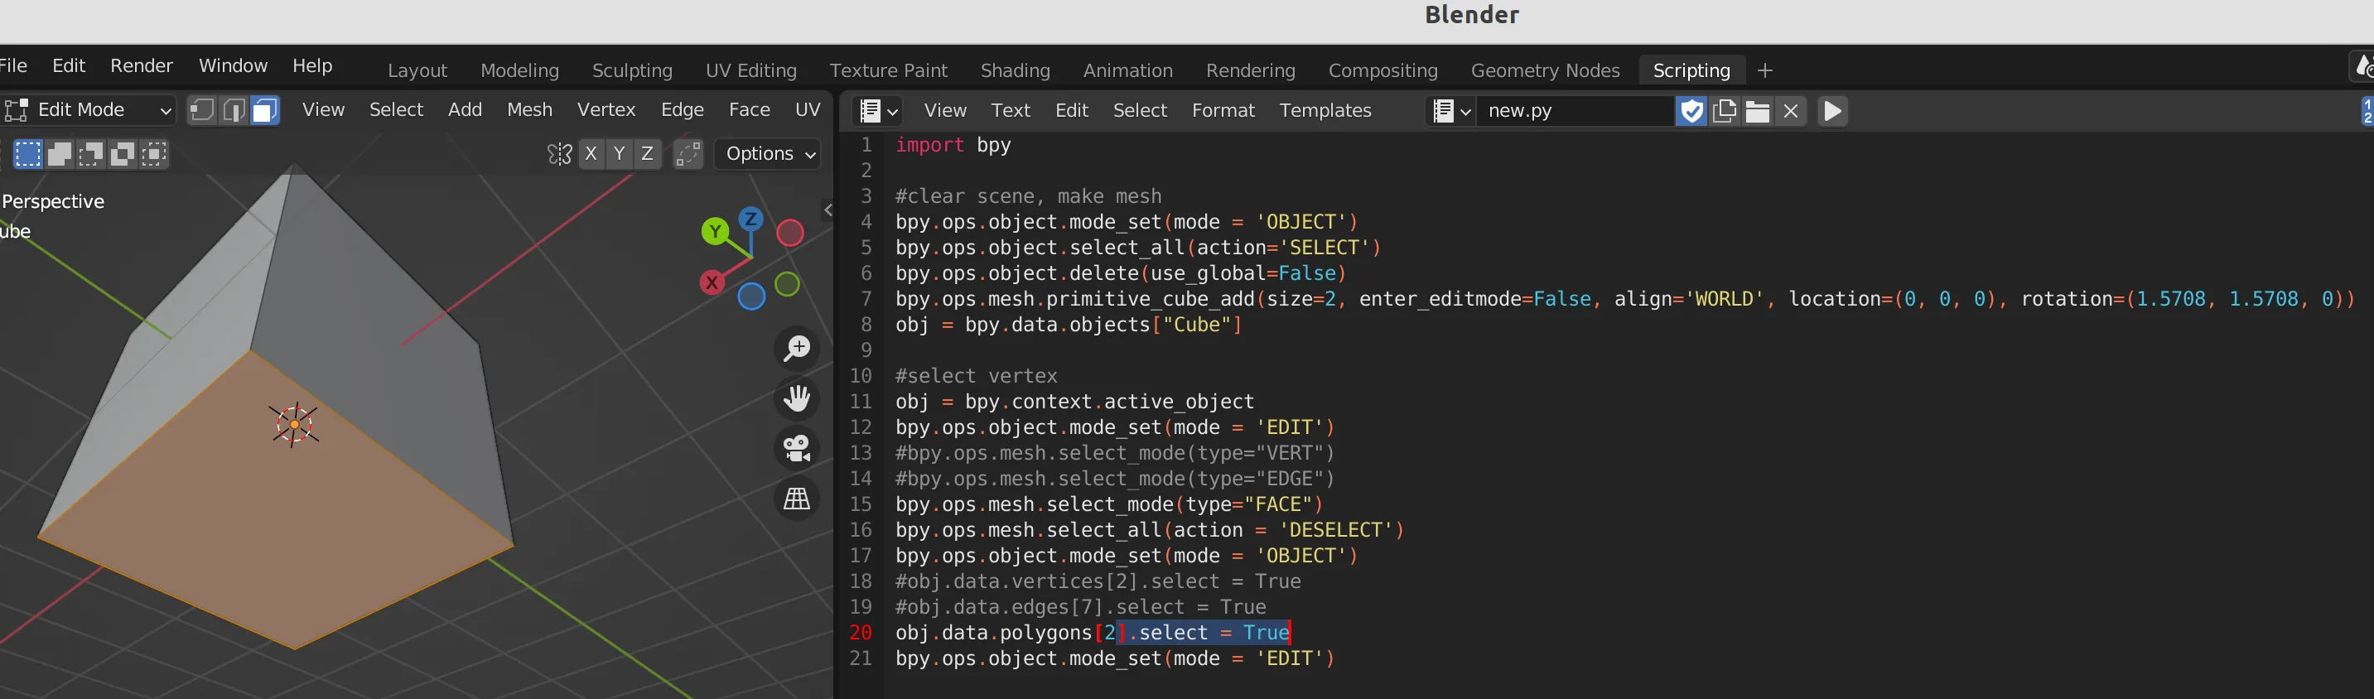Switch to the Geometry Nodes workspace tab
2374x699 pixels.
pyautogui.click(x=1545, y=71)
